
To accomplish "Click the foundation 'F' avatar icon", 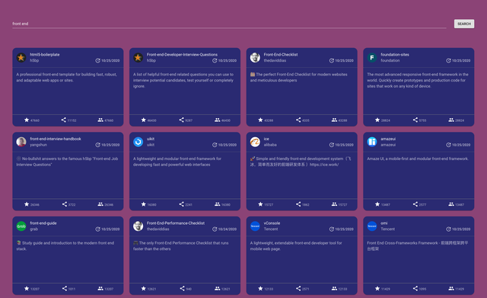I will pos(372,57).
